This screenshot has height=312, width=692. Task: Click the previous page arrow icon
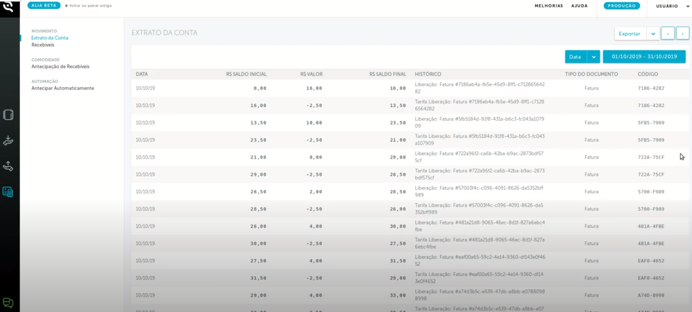(668, 33)
